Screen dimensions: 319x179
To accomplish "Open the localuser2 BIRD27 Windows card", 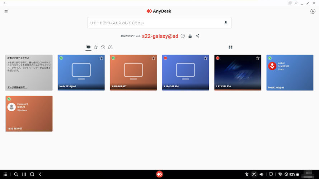I will coord(29,113).
